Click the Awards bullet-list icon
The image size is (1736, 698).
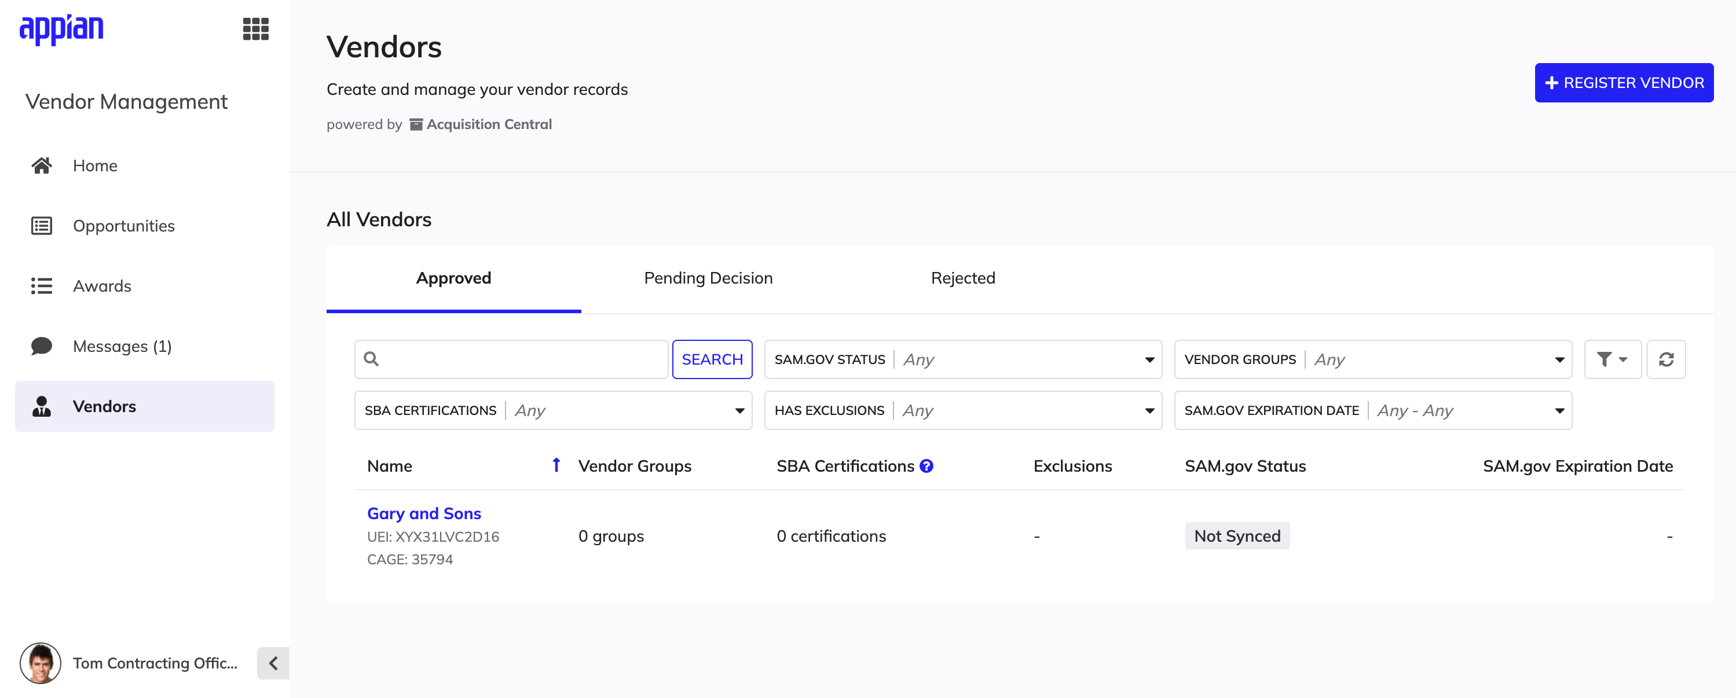(x=42, y=286)
